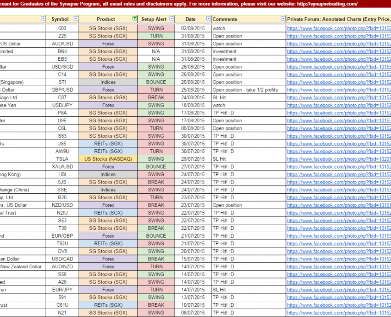Select the Private Forum column header
This screenshot has height=317, width=391.
click(x=338, y=19)
